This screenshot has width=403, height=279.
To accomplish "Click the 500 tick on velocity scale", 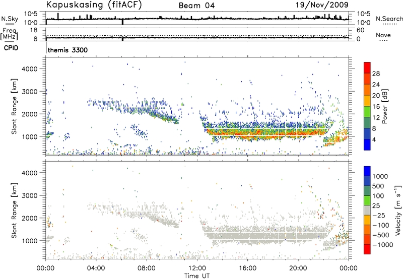I will tap(378, 186).
